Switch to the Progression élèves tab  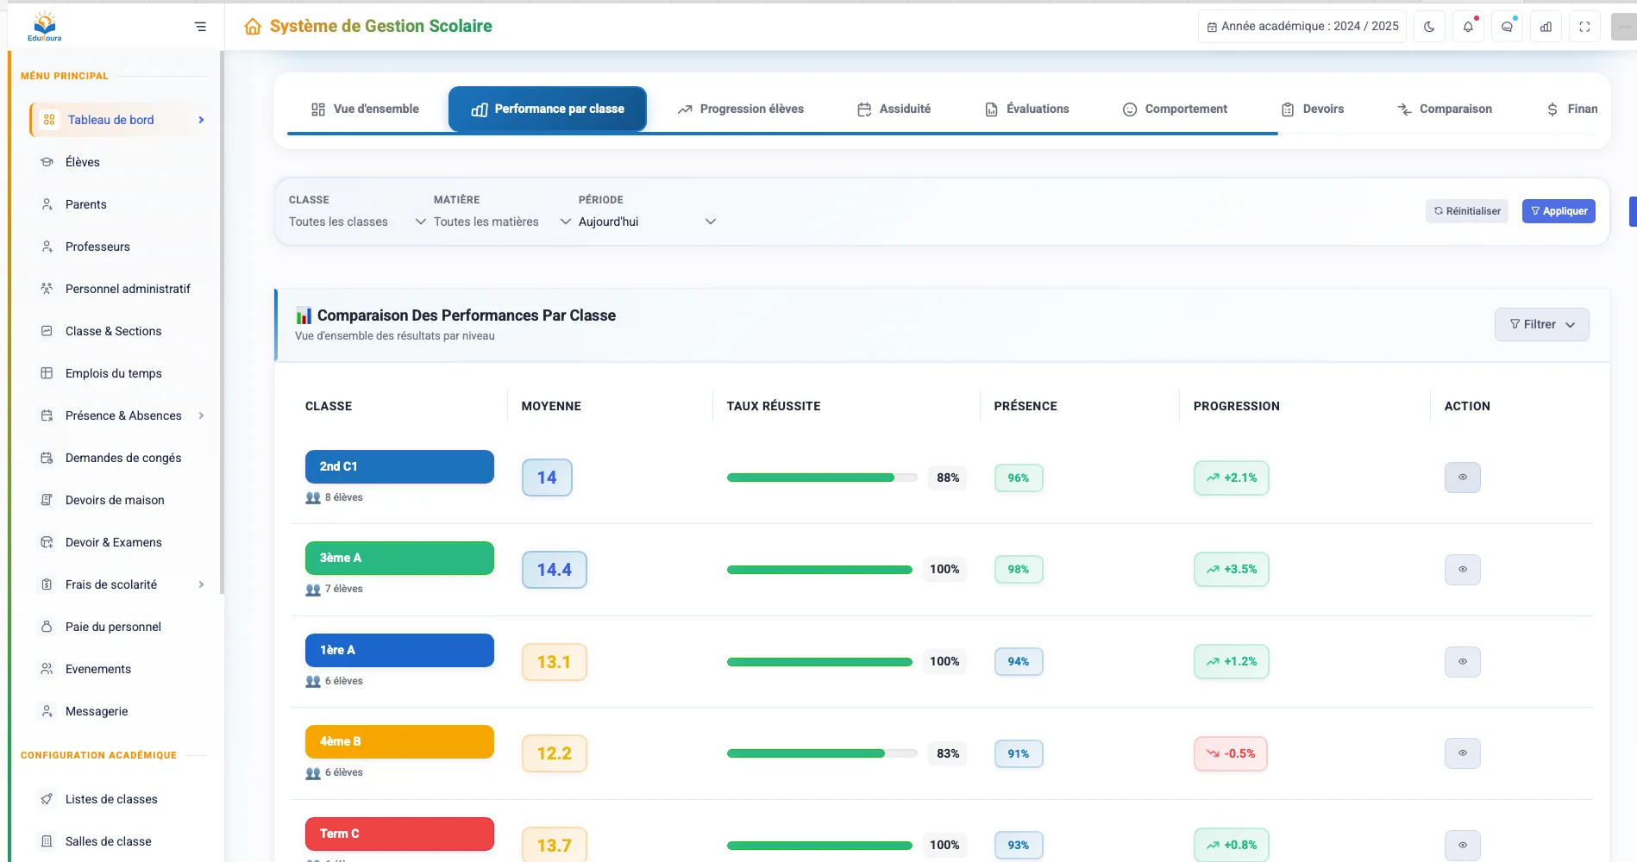(741, 109)
